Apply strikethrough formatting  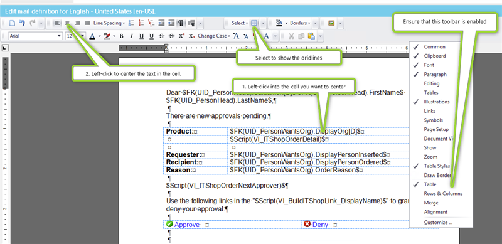(x=161, y=36)
